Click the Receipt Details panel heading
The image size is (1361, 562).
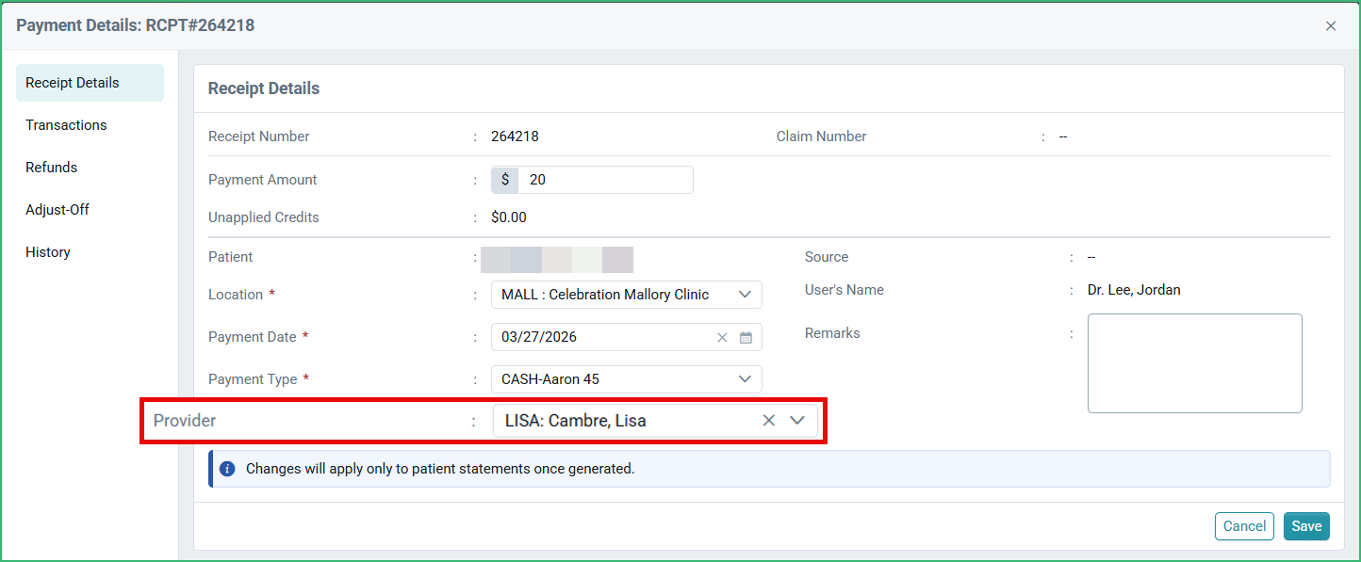tap(264, 88)
